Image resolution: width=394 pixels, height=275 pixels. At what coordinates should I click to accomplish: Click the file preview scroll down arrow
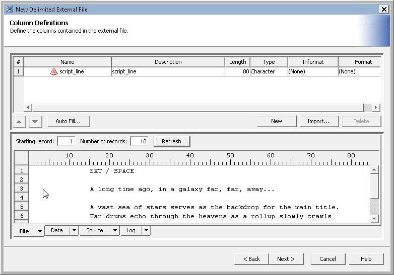click(374, 219)
